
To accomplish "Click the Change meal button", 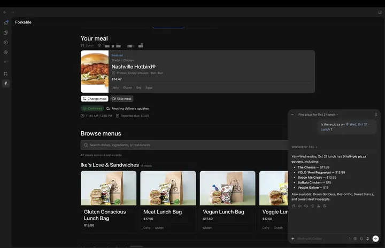I will [95, 99].
